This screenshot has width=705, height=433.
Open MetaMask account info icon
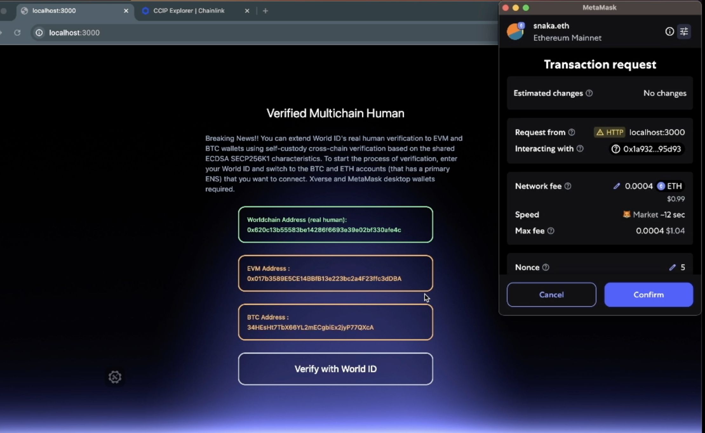pyautogui.click(x=669, y=31)
